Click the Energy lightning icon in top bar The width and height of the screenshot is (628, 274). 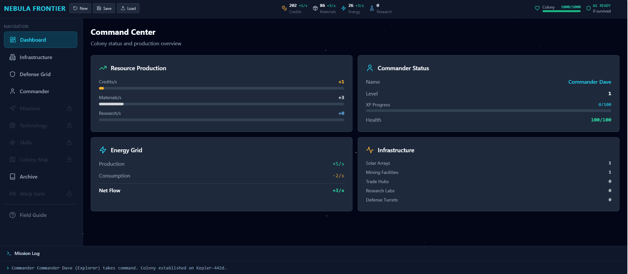pos(344,8)
